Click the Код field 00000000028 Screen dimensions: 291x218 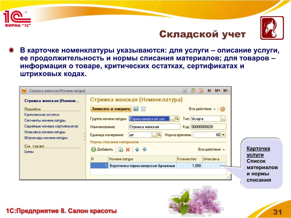[208, 127]
